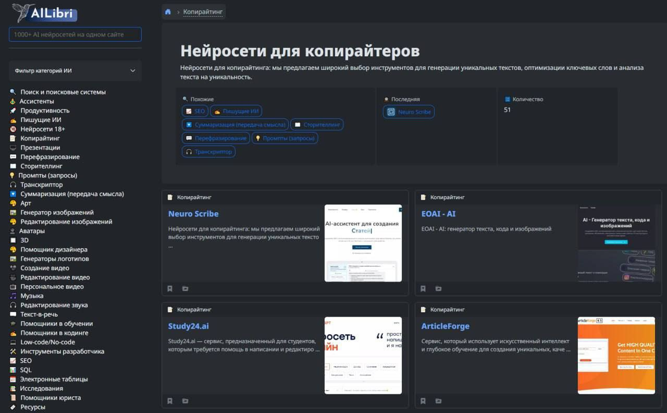This screenshot has width=667, height=413.
Task: Select Перефразирование in the sidebar
Action: [x=50, y=157]
